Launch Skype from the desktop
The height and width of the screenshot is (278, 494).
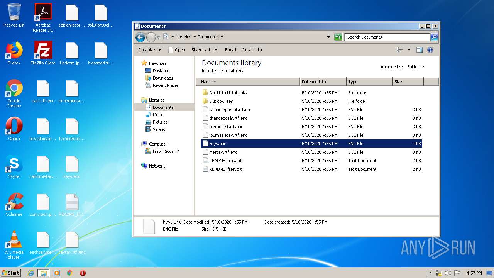(x=14, y=167)
